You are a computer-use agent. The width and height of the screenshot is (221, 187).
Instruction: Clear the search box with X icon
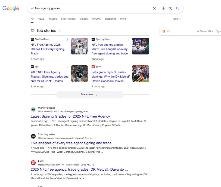point(154,8)
